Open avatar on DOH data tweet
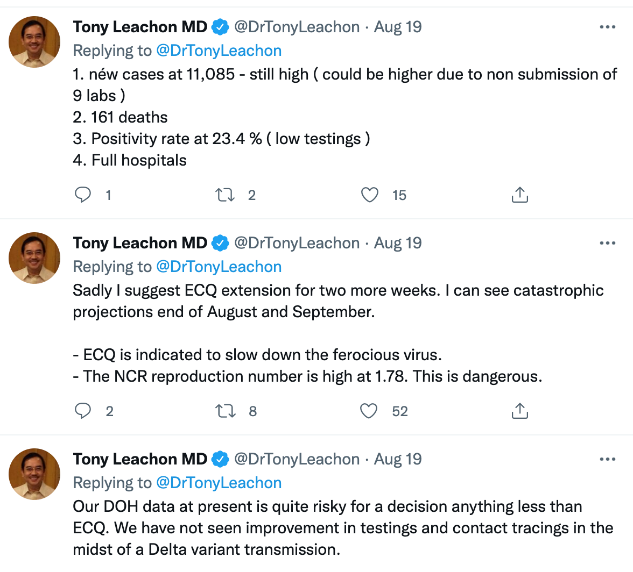 [x=34, y=474]
